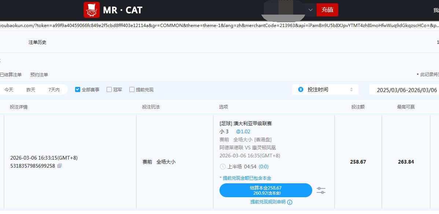Enable the 提前兑现 filter checkbox
The width and height of the screenshot is (439, 214).
click(132, 89)
